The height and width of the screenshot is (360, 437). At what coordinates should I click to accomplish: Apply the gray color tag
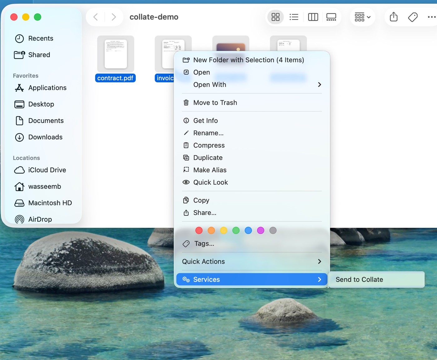point(273,230)
